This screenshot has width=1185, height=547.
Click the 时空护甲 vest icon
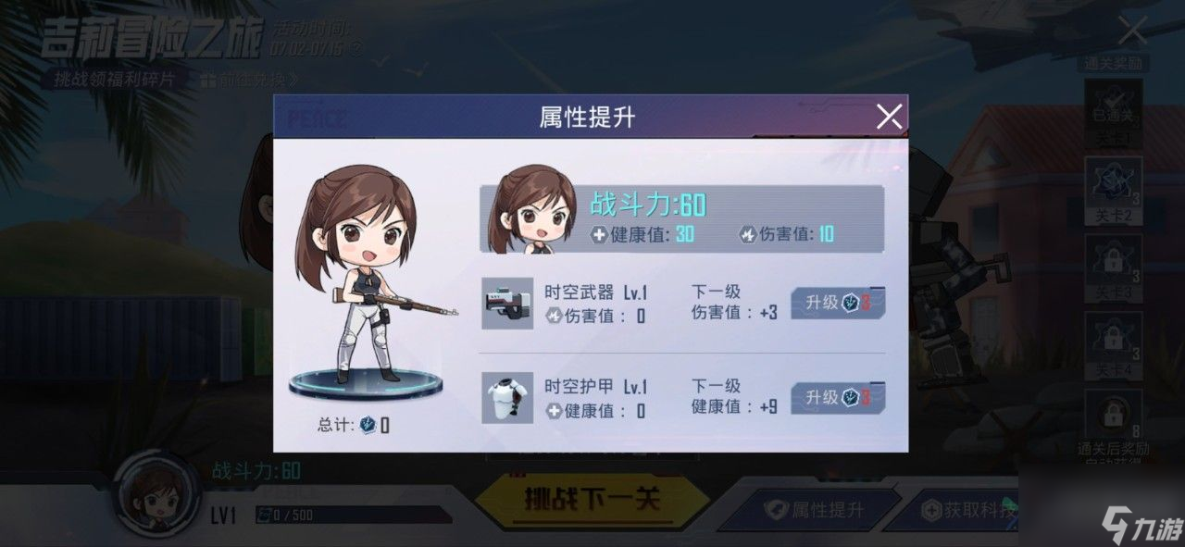(x=507, y=397)
